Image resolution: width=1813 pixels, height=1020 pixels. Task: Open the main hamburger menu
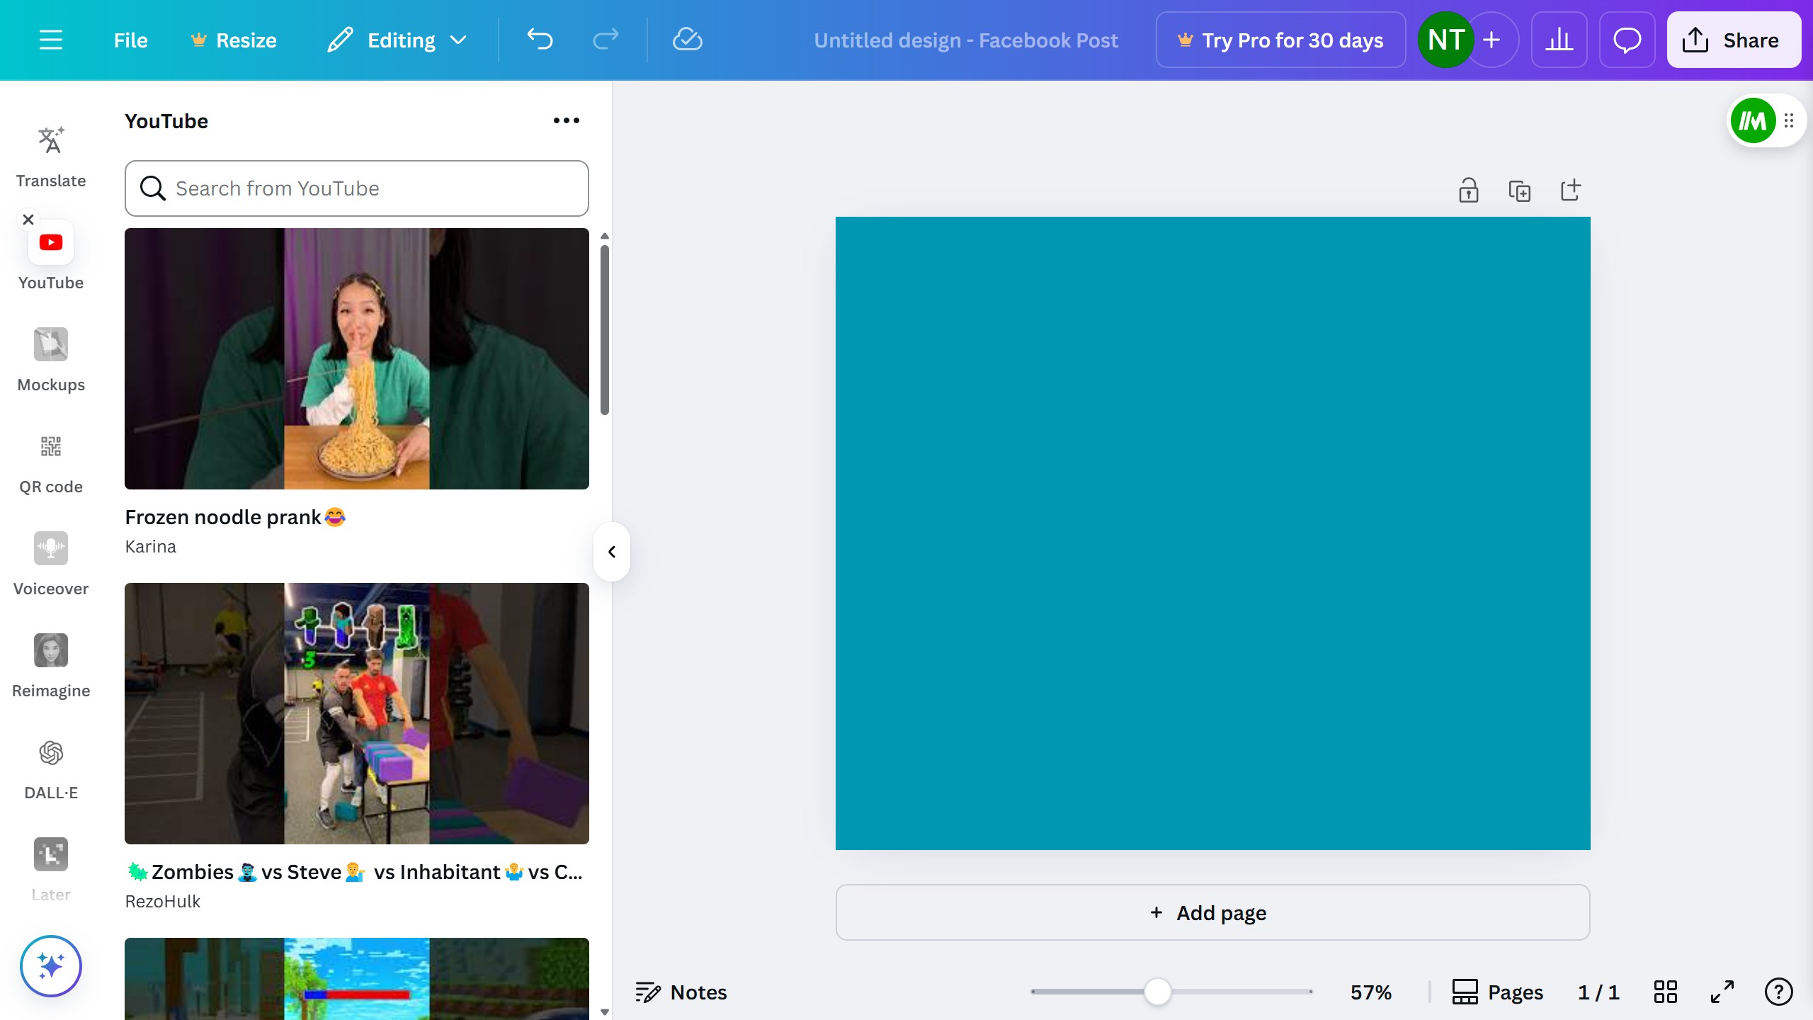(x=50, y=40)
